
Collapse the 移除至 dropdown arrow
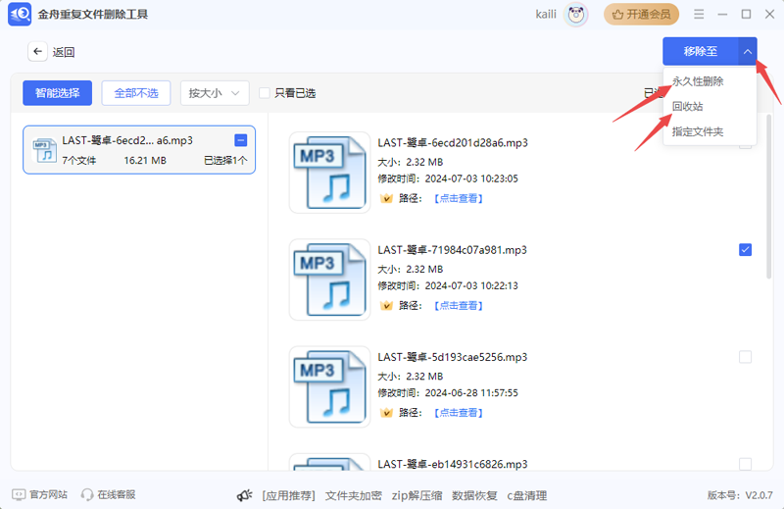tap(747, 51)
